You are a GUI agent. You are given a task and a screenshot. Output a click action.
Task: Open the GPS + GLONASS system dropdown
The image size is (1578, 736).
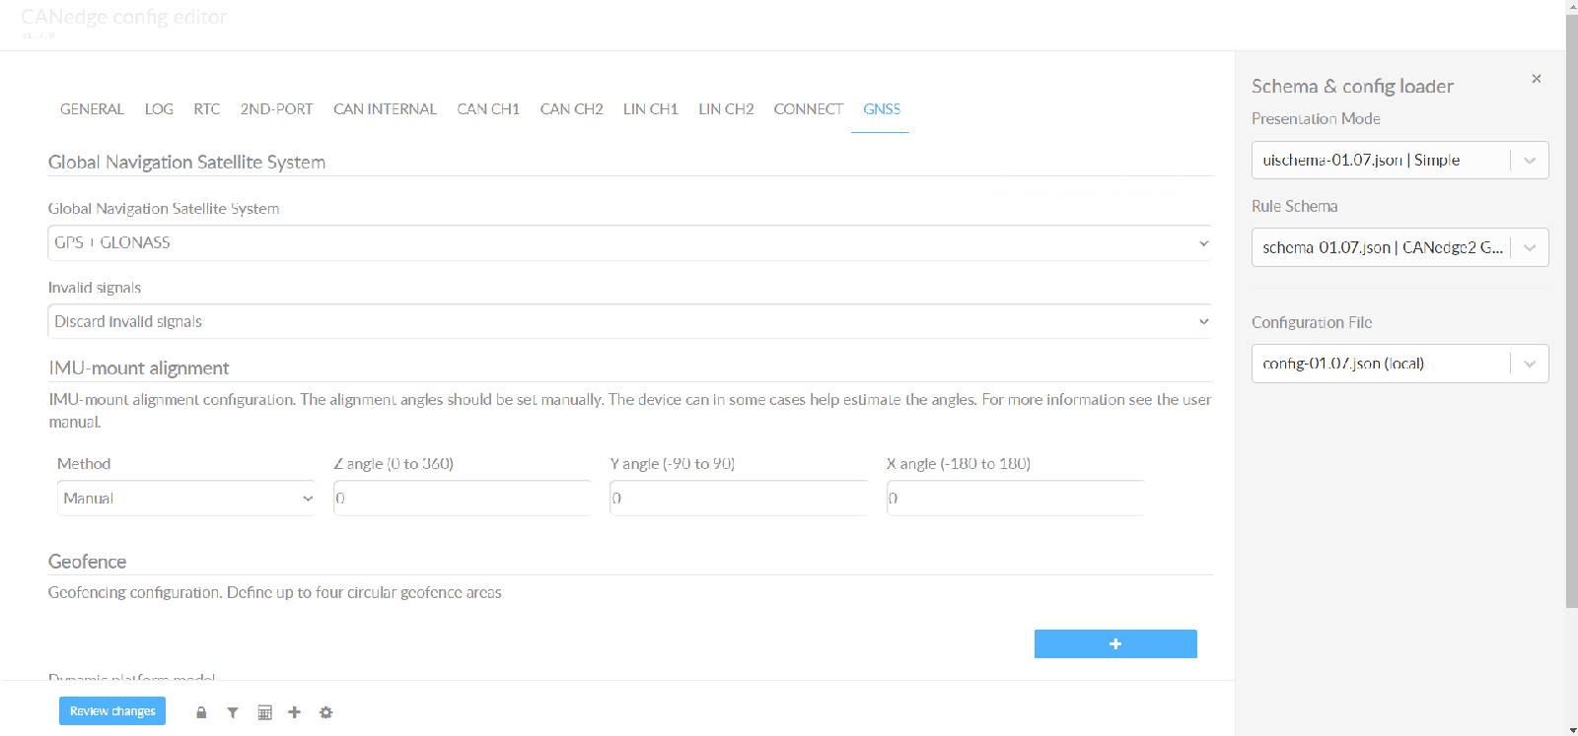coord(629,242)
